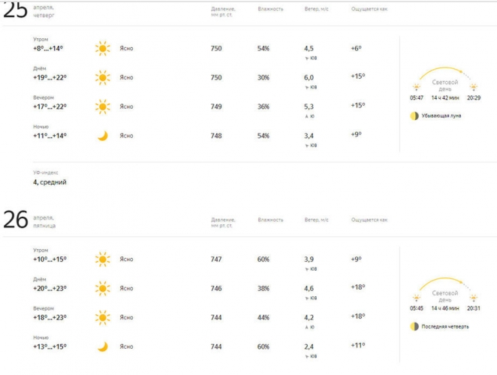Click the sunrise time 05:45
This screenshot has height=375, width=497.
[x=417, y=308]
